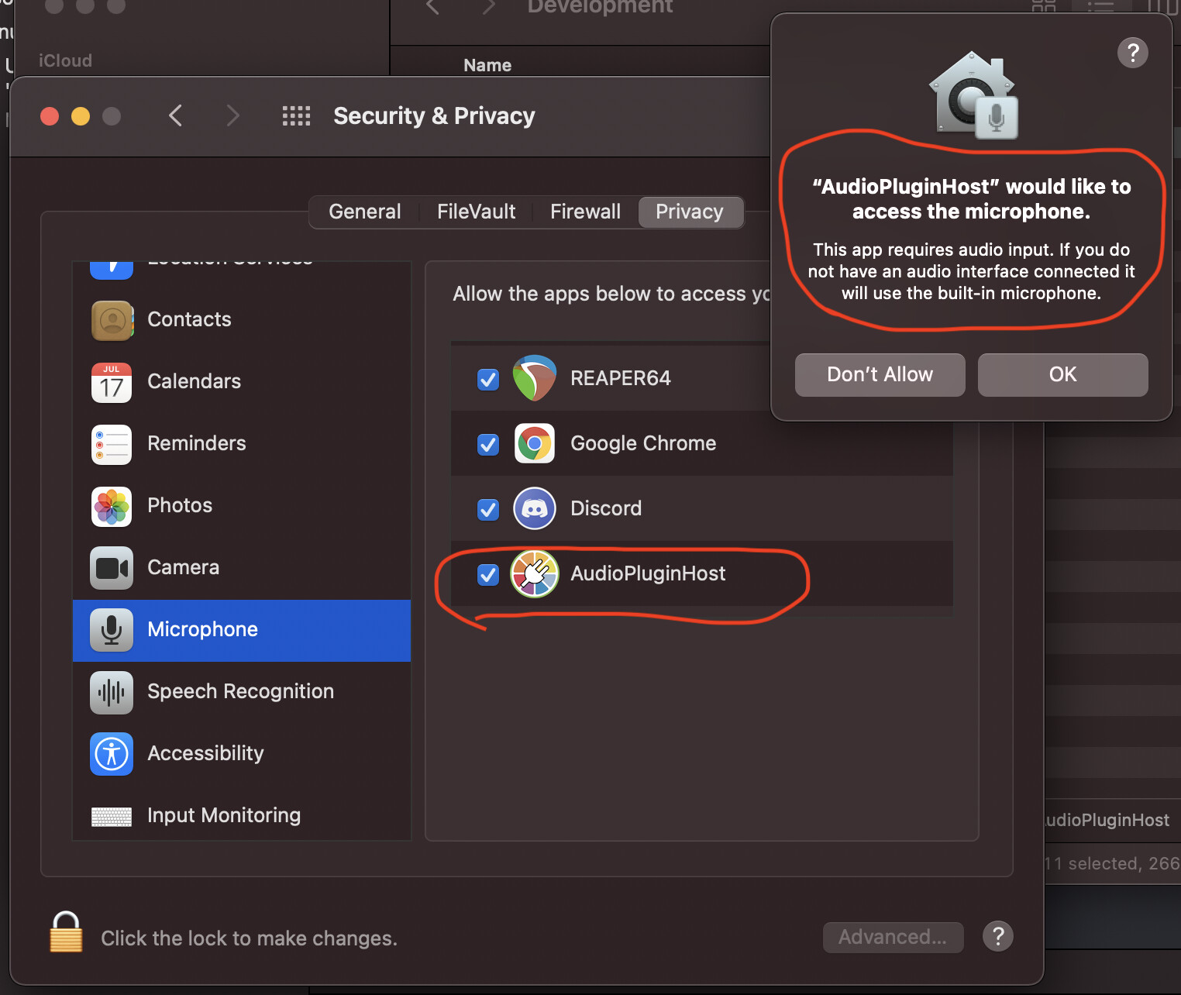Select the AudioPluginHost app icon

click(535, 573)
